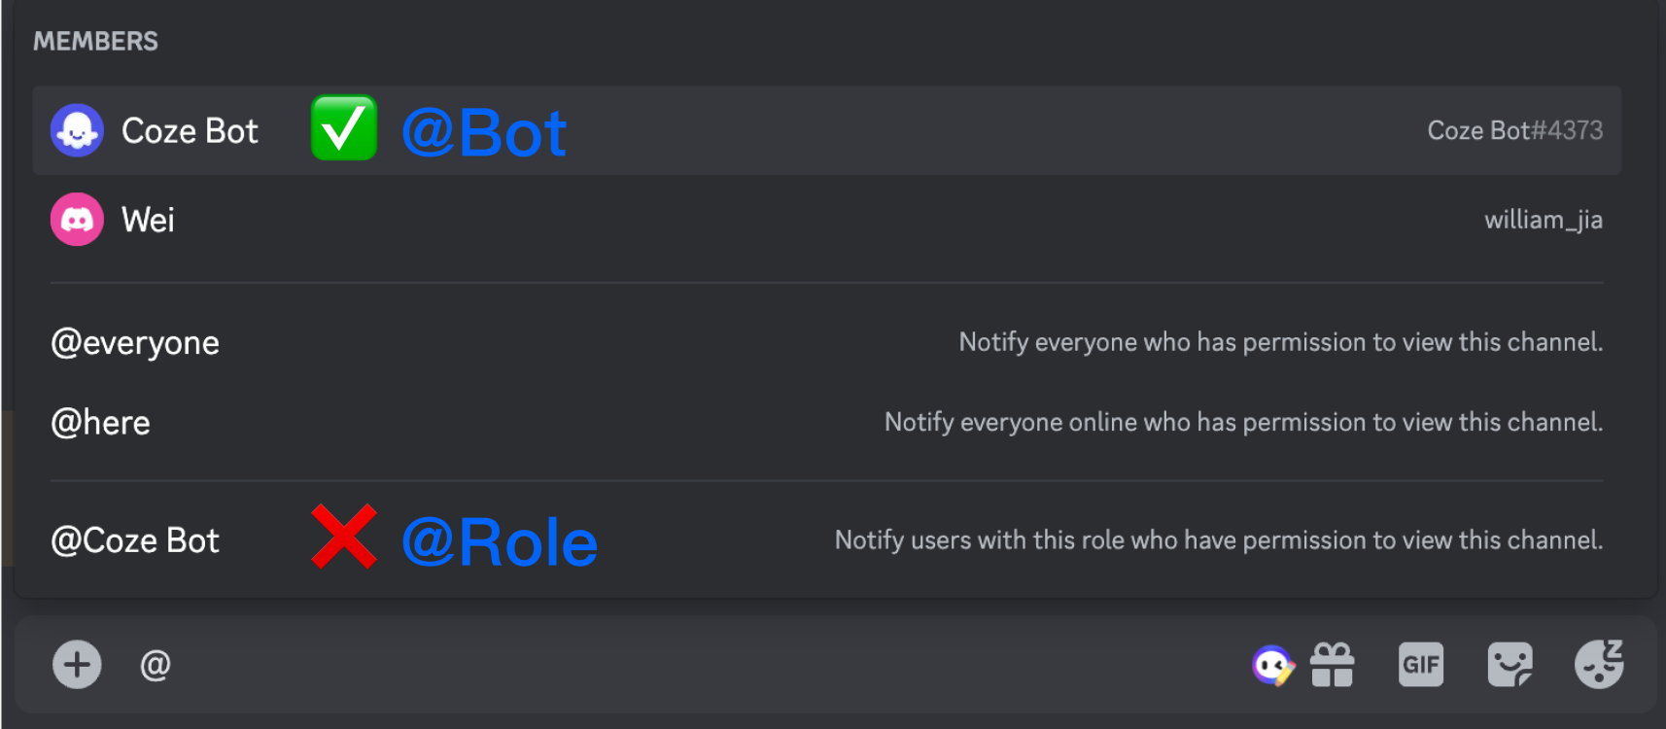Choose the @everyone mention option
1666x729 pixels.
pyautogui.click(x=135, y=342)
